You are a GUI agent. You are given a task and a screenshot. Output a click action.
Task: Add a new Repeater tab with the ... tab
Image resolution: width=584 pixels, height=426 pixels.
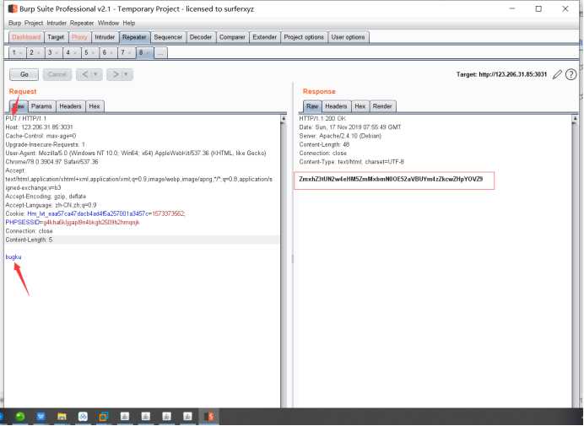[160, 53]
